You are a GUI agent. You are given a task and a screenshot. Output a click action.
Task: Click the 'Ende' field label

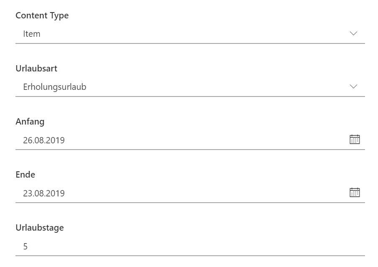[25, 175]
